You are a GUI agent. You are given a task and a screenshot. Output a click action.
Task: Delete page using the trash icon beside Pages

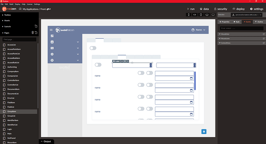tap(33, 32)
